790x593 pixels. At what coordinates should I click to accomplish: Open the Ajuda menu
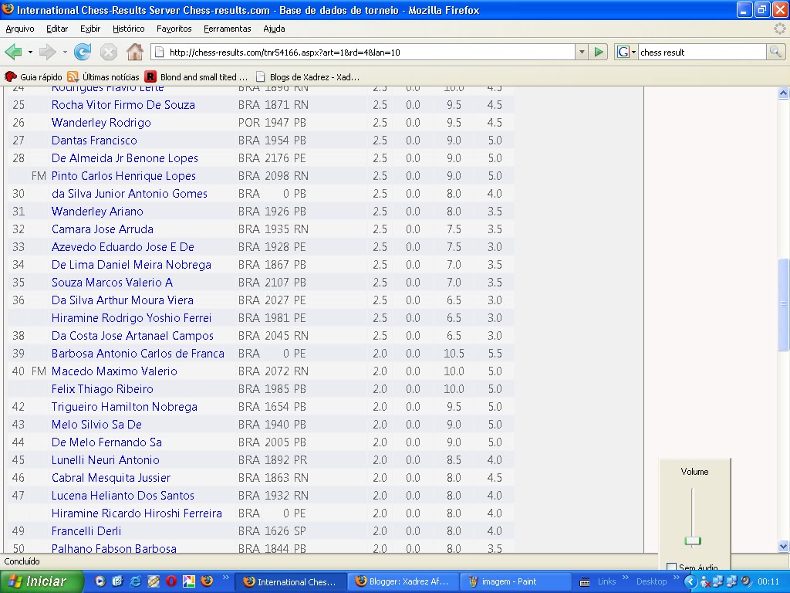(274, 29)
